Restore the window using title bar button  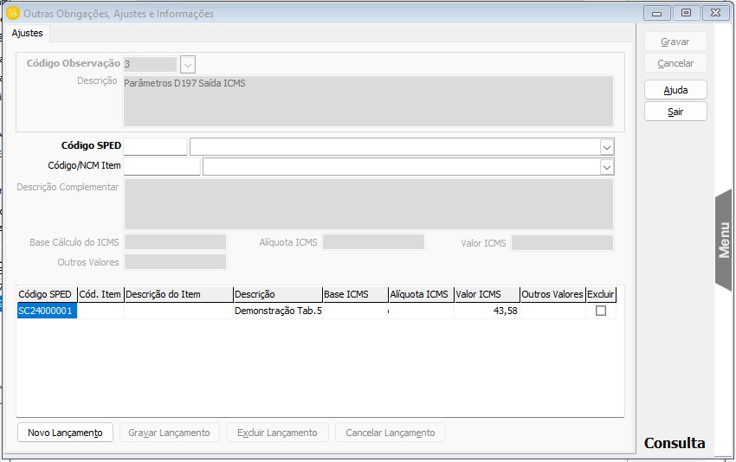[686, 13]
